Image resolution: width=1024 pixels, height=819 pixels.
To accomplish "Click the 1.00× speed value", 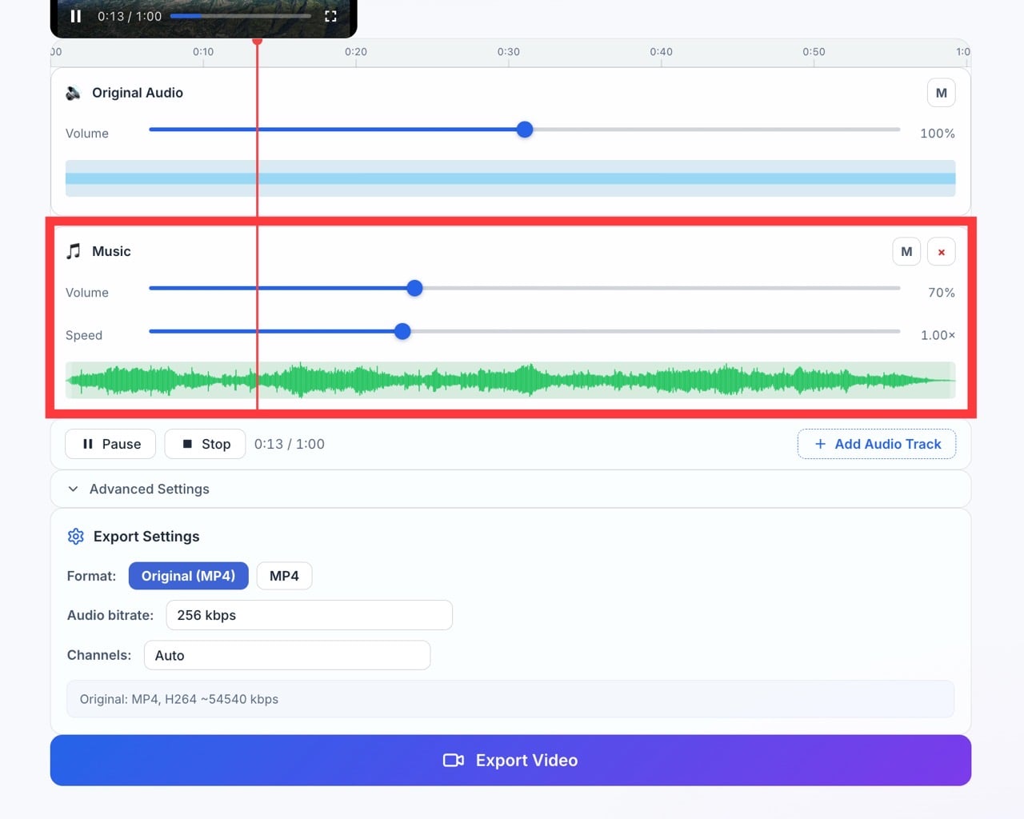I will pos(938,335).
